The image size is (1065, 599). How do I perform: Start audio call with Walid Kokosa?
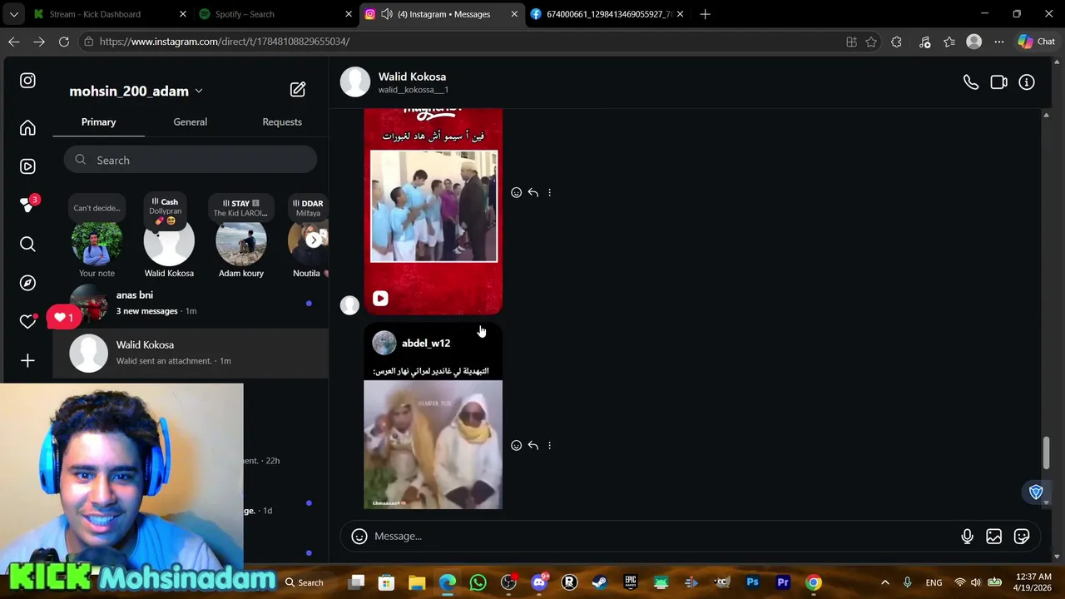(x=971, y=82)
